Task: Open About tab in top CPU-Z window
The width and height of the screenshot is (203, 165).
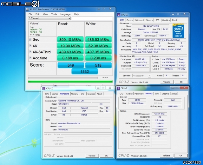Action: (174, 20)
